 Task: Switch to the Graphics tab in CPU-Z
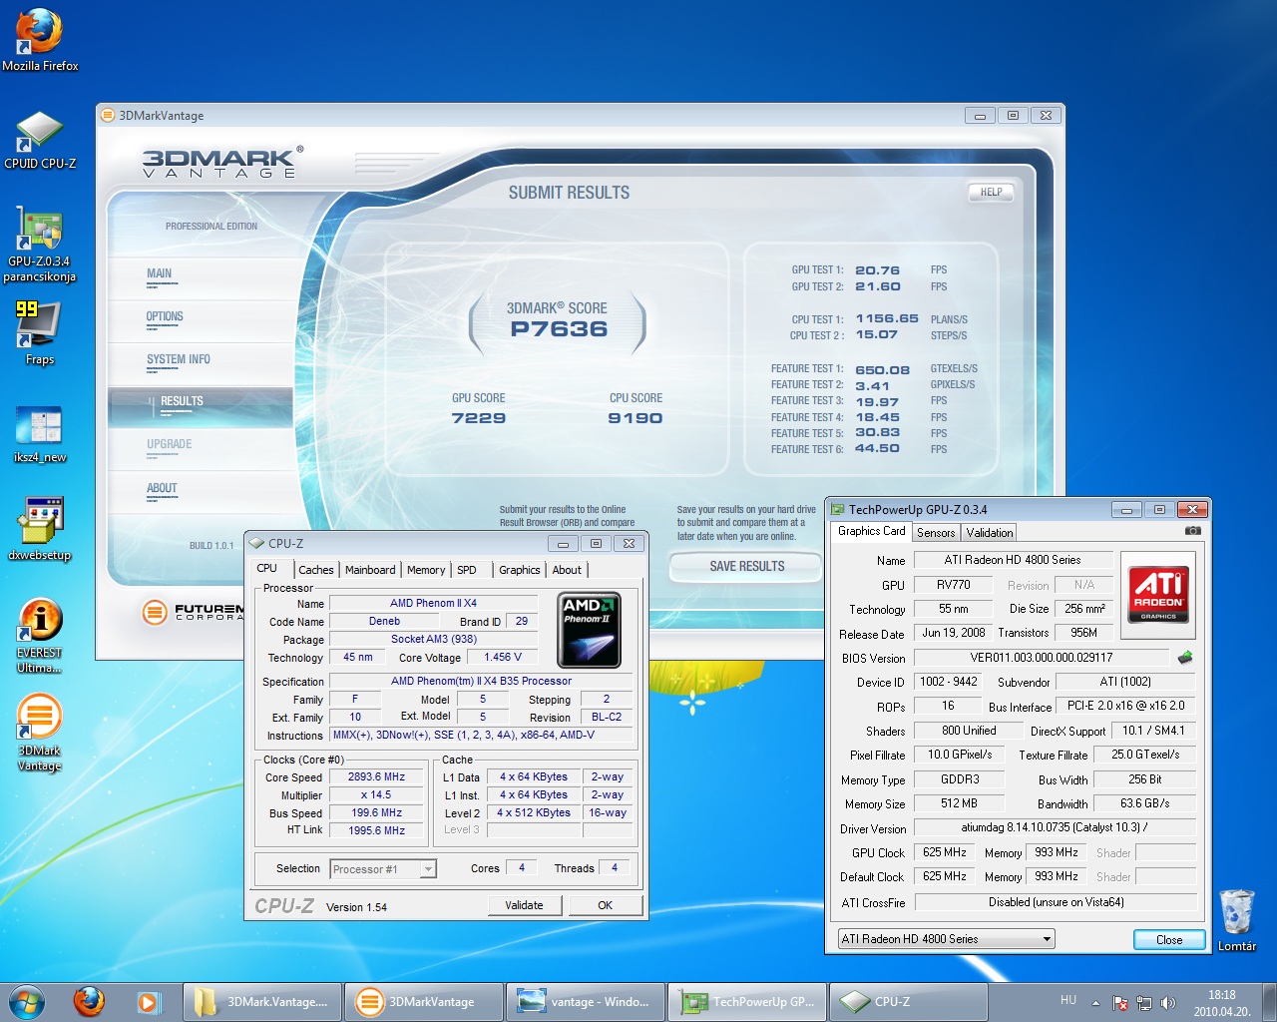point(520,570)
